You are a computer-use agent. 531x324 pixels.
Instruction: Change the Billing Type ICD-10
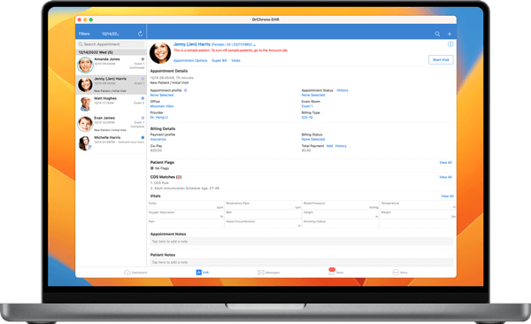tap(307, 118)
